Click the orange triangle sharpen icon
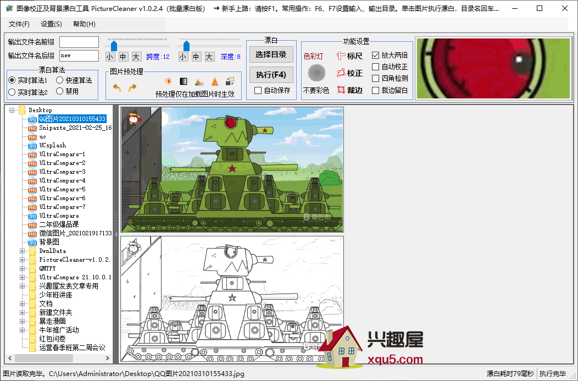 coord(214,81)
